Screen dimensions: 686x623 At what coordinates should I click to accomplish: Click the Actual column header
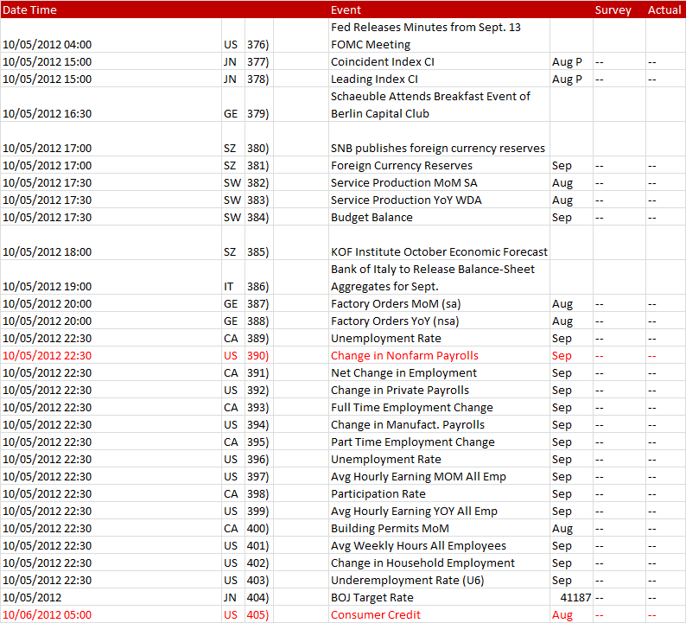coord(664,10)
